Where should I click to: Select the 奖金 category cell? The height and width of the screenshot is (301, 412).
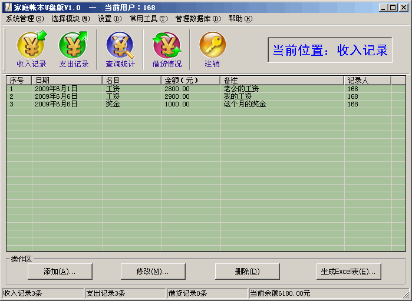(x=132, y=104)
